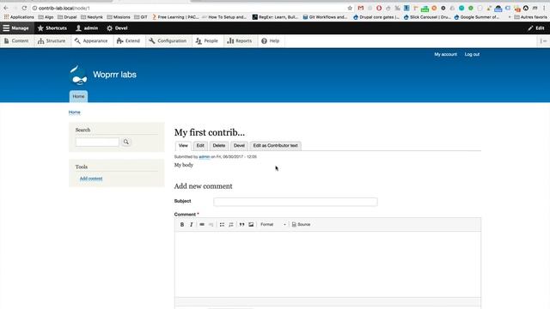The width and height of the screenshot is (550, 309).
Task: Open the Gmail extension icon
Action: point(361,8)
